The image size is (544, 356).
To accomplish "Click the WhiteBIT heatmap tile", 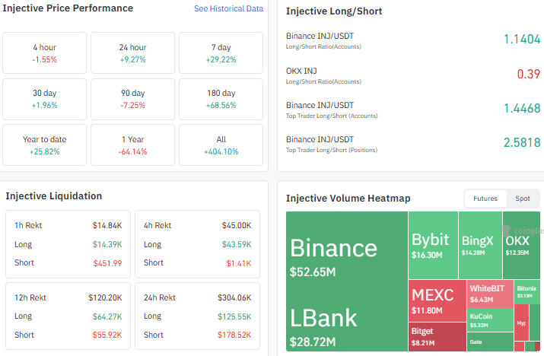I will tap(490, 294).
